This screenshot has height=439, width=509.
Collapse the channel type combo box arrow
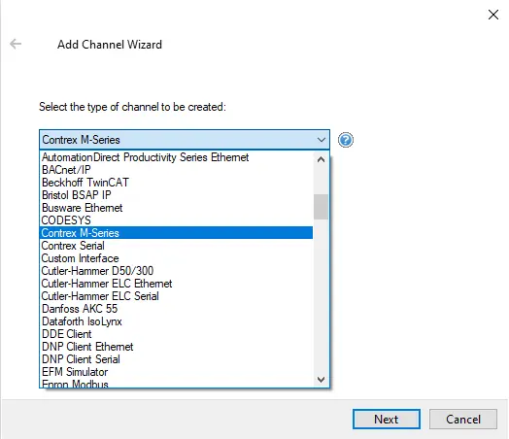pos(322,140)
